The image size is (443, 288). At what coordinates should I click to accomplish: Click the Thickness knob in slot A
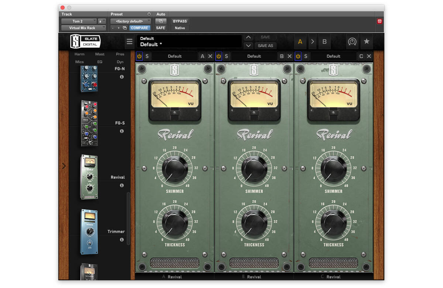(175, 222)
